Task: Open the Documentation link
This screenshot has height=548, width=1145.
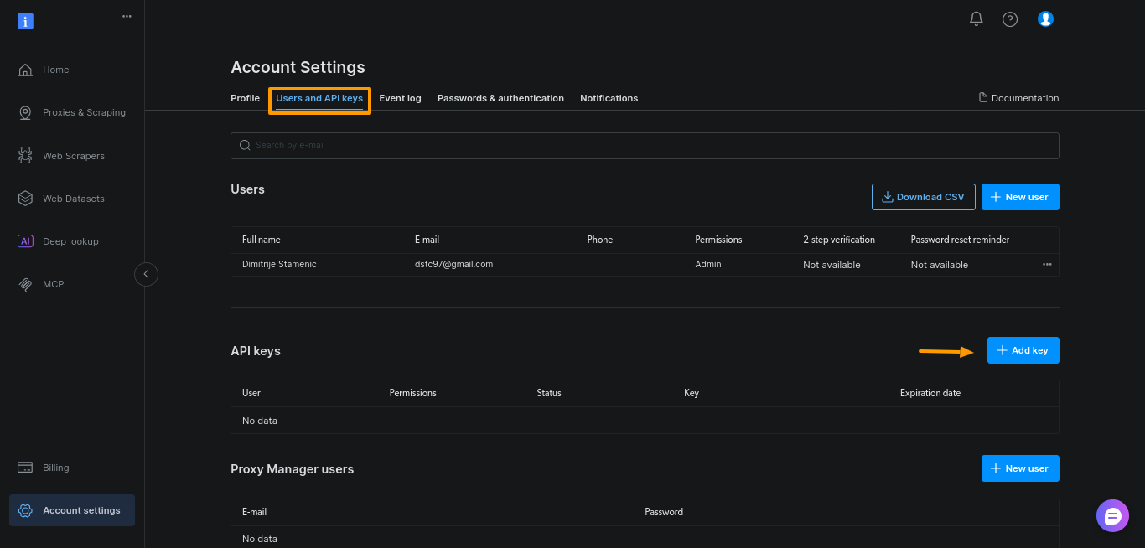Action: click(1018, 97)
